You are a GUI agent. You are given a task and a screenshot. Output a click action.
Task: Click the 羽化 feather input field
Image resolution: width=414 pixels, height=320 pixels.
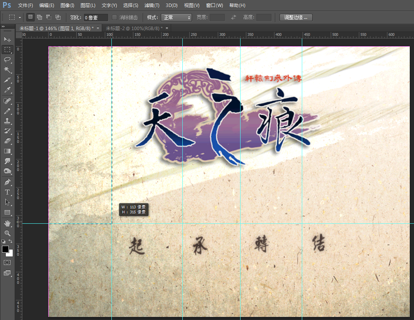click(96, 17)
